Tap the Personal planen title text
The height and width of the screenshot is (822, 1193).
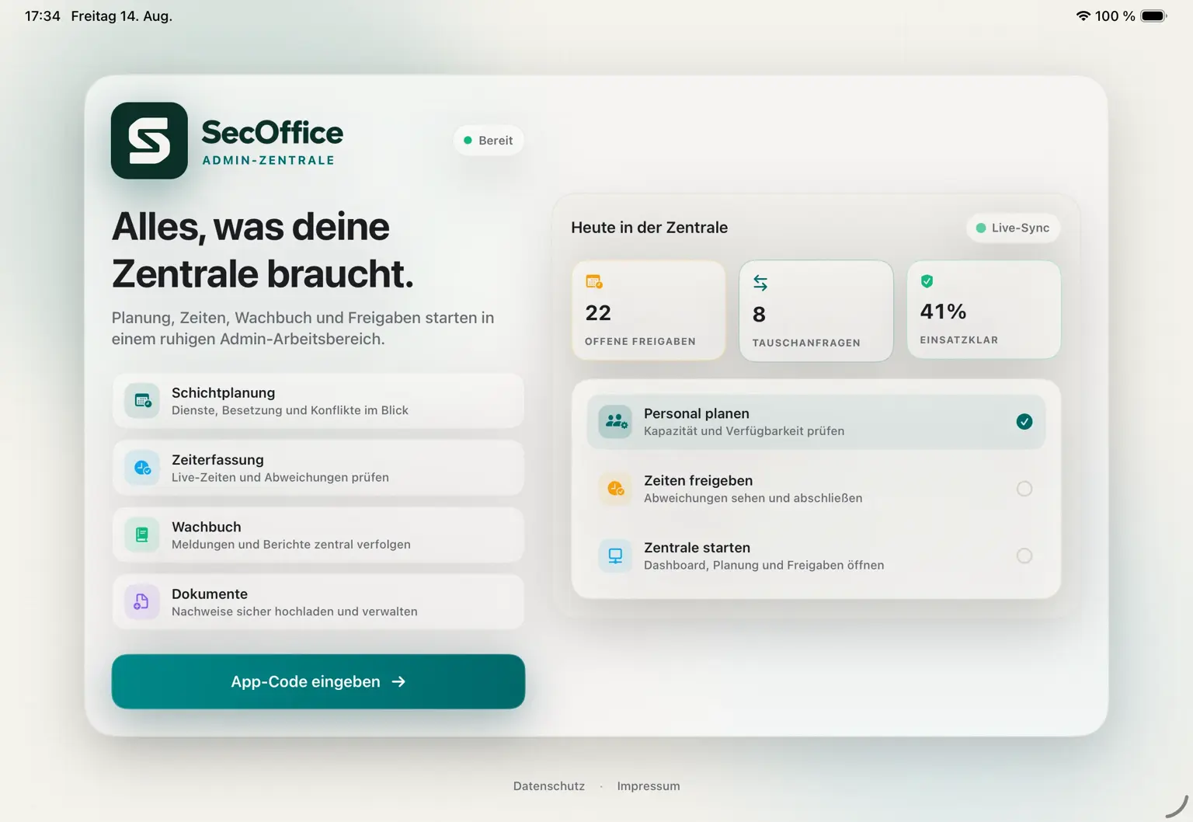point(697,413)
